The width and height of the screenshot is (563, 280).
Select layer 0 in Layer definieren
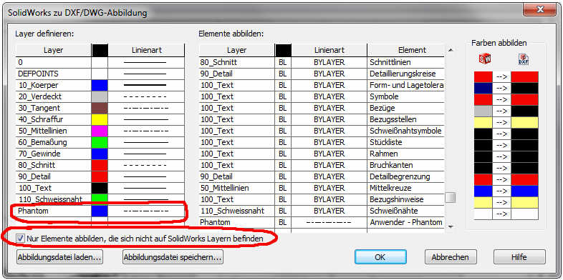pyautogui.click(x=53, y=62)
